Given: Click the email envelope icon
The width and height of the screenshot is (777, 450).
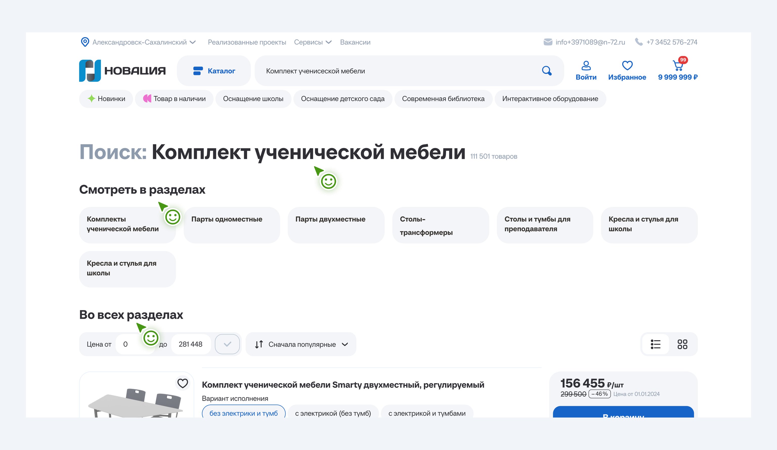Looking at the screenshot, I should click(x=548, y=42).
